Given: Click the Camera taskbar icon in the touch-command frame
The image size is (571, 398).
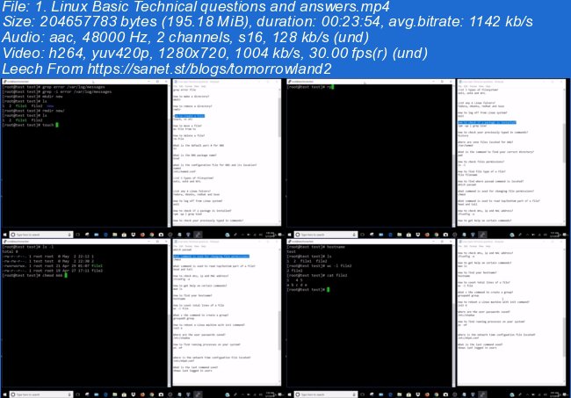Looking at the screenshot, I should (161, 235).
